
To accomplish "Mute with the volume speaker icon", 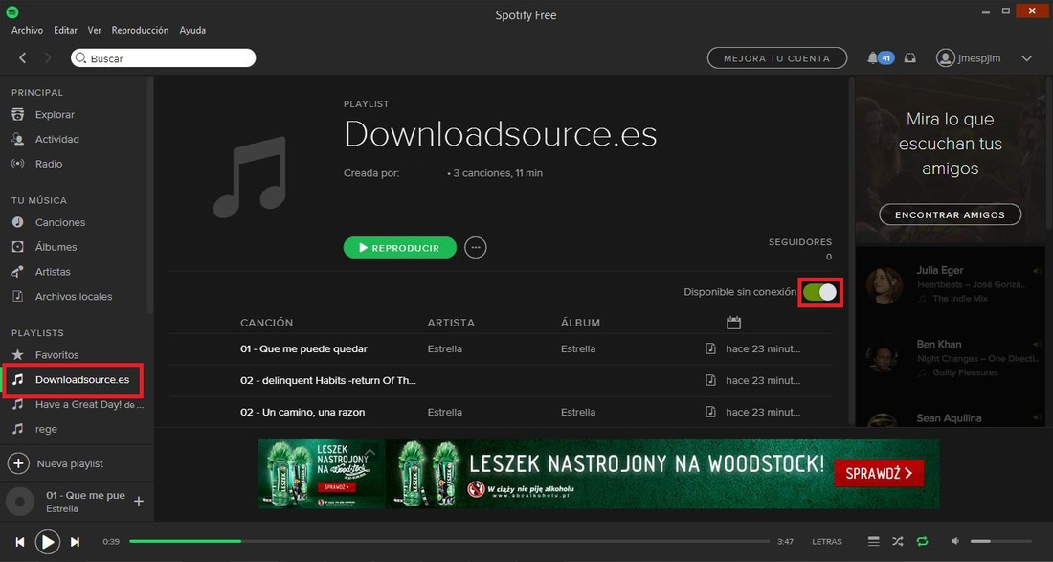I will [x=955, y=541].
